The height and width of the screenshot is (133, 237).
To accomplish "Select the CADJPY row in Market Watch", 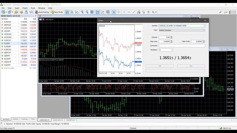I will click(x=19, y=65).
